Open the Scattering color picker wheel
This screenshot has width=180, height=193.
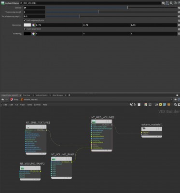(x=33, y=34)
